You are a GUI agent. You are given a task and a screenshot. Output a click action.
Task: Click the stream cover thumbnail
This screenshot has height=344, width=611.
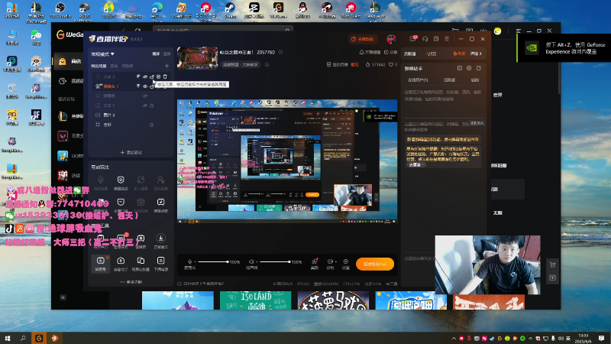pos(197,58)
